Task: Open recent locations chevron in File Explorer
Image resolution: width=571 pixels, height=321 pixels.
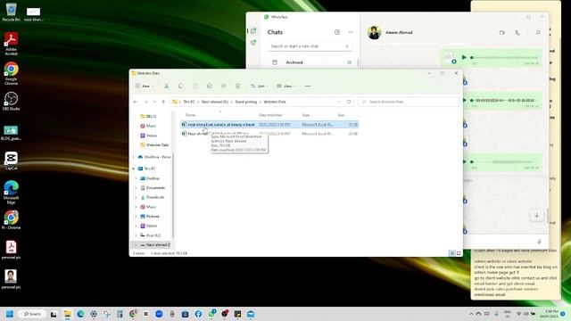Action: pos(154,102)
